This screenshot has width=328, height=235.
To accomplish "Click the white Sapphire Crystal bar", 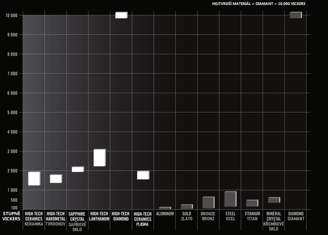I will [77, 169].
